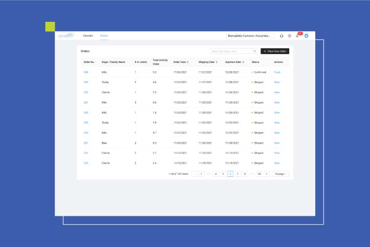Jump to the last page number button
This screenshot has width=370, height=247.
click(x=260, y=174)
